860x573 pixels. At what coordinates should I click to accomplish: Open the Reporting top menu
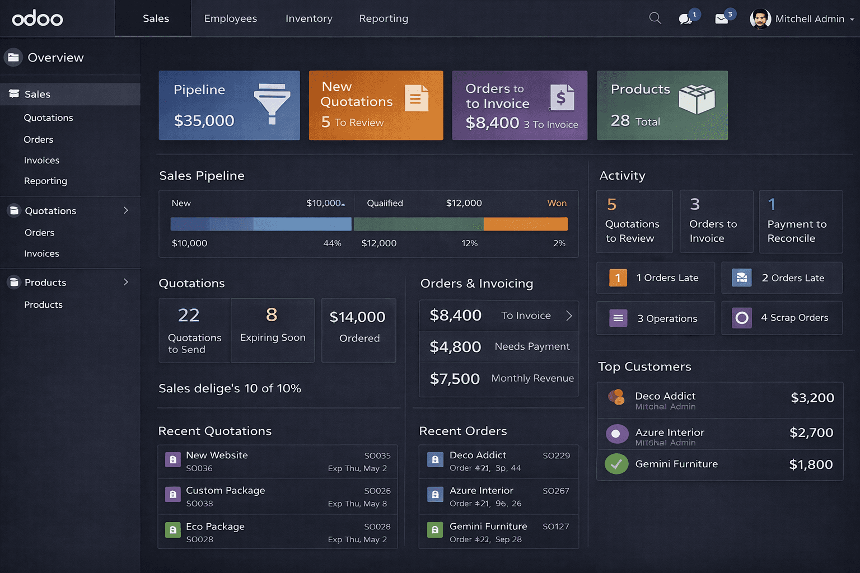(x=384, y=18)
